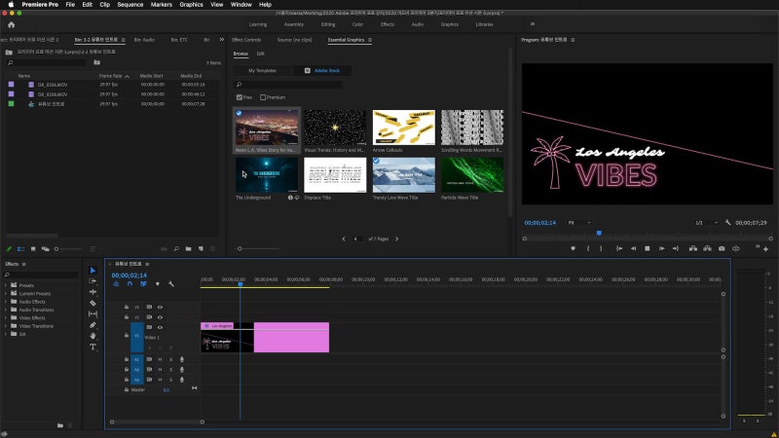Image resolution: width=779 pixels, height=438 pixels.
Task: Expand Audio Effects folder
Action: (6, 302)
